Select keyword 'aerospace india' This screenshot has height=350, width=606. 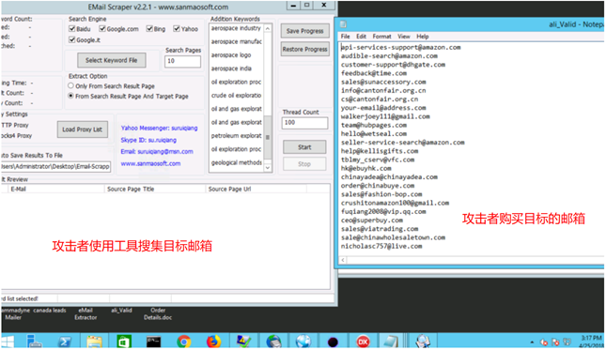click(231, 68)
